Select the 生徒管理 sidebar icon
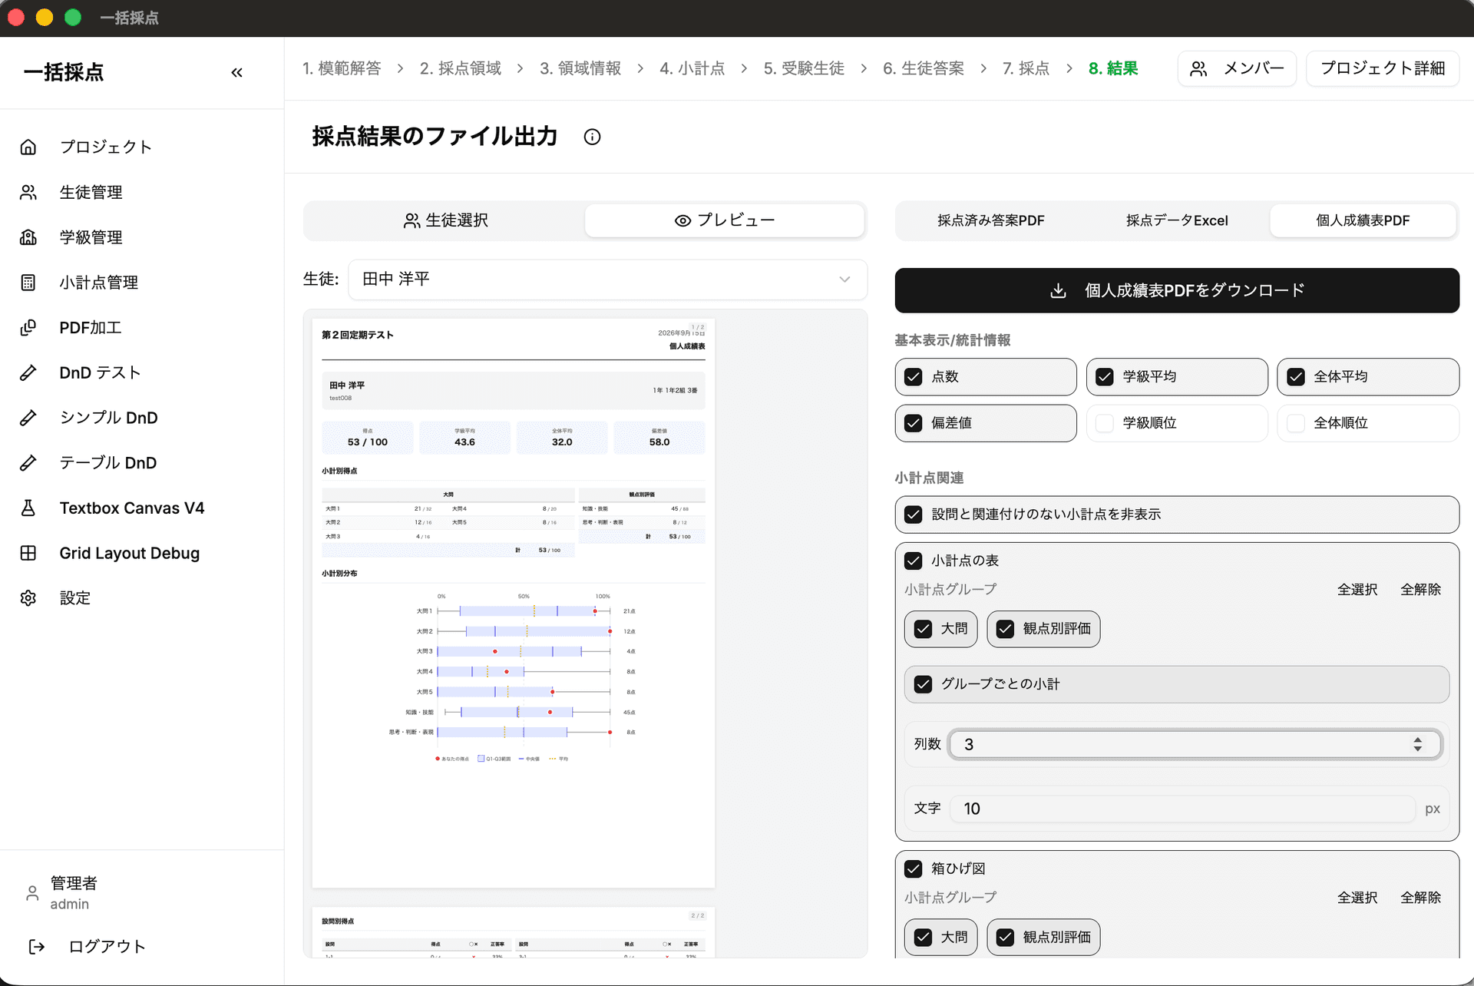The width and height of the screenshot is (1474, 986). click(28, 192)
